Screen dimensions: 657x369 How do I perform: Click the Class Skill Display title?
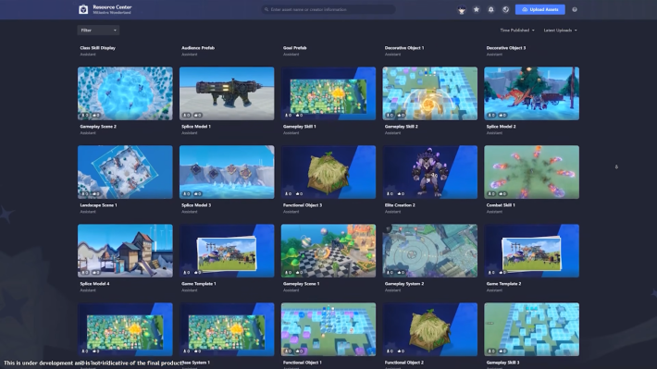point(98,48)
